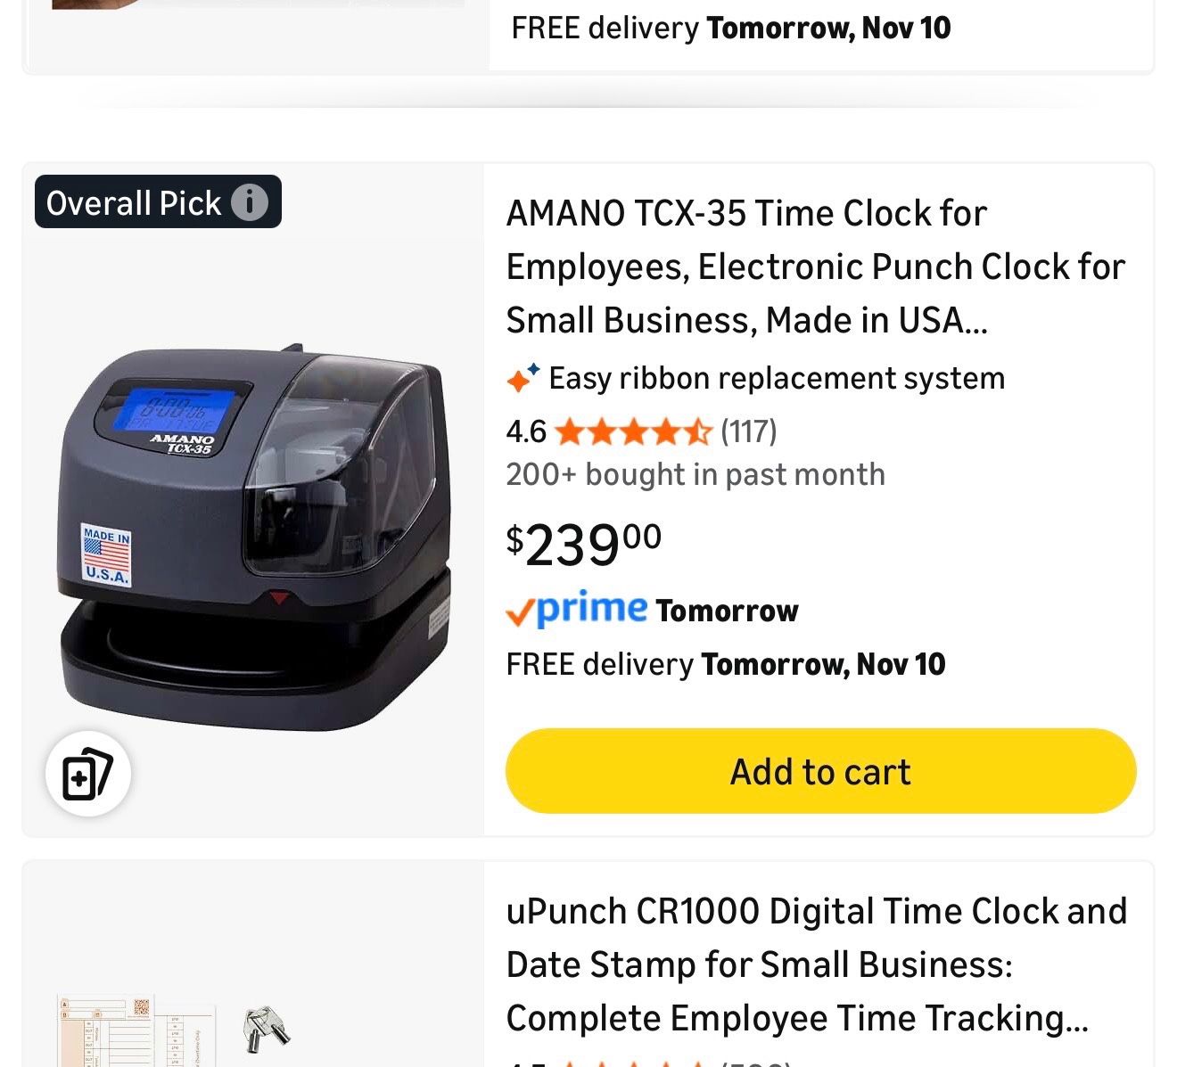
Task: Click the $239.00 price
Action: (584, 545)
